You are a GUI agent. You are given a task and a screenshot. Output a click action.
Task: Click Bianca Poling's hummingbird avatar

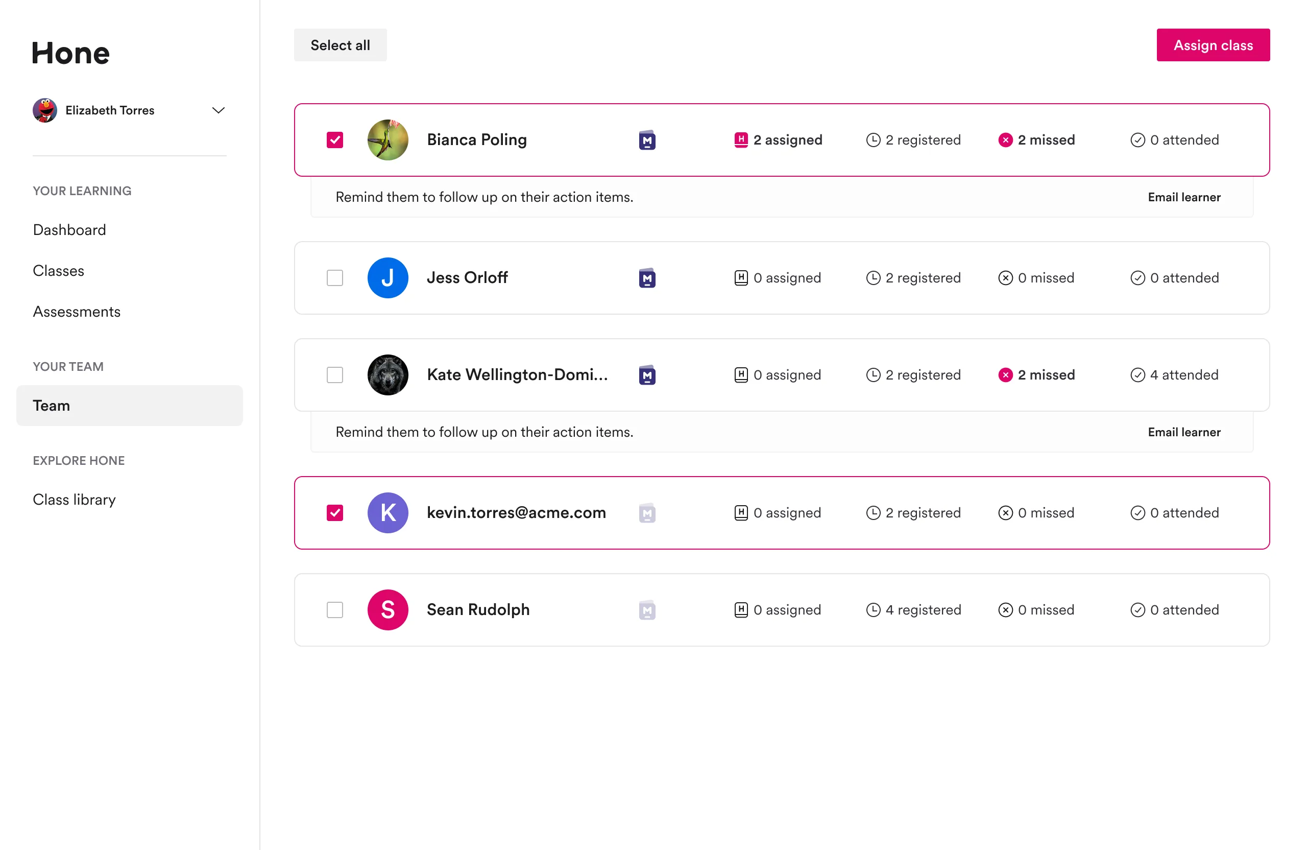click(x=388, y=140)
